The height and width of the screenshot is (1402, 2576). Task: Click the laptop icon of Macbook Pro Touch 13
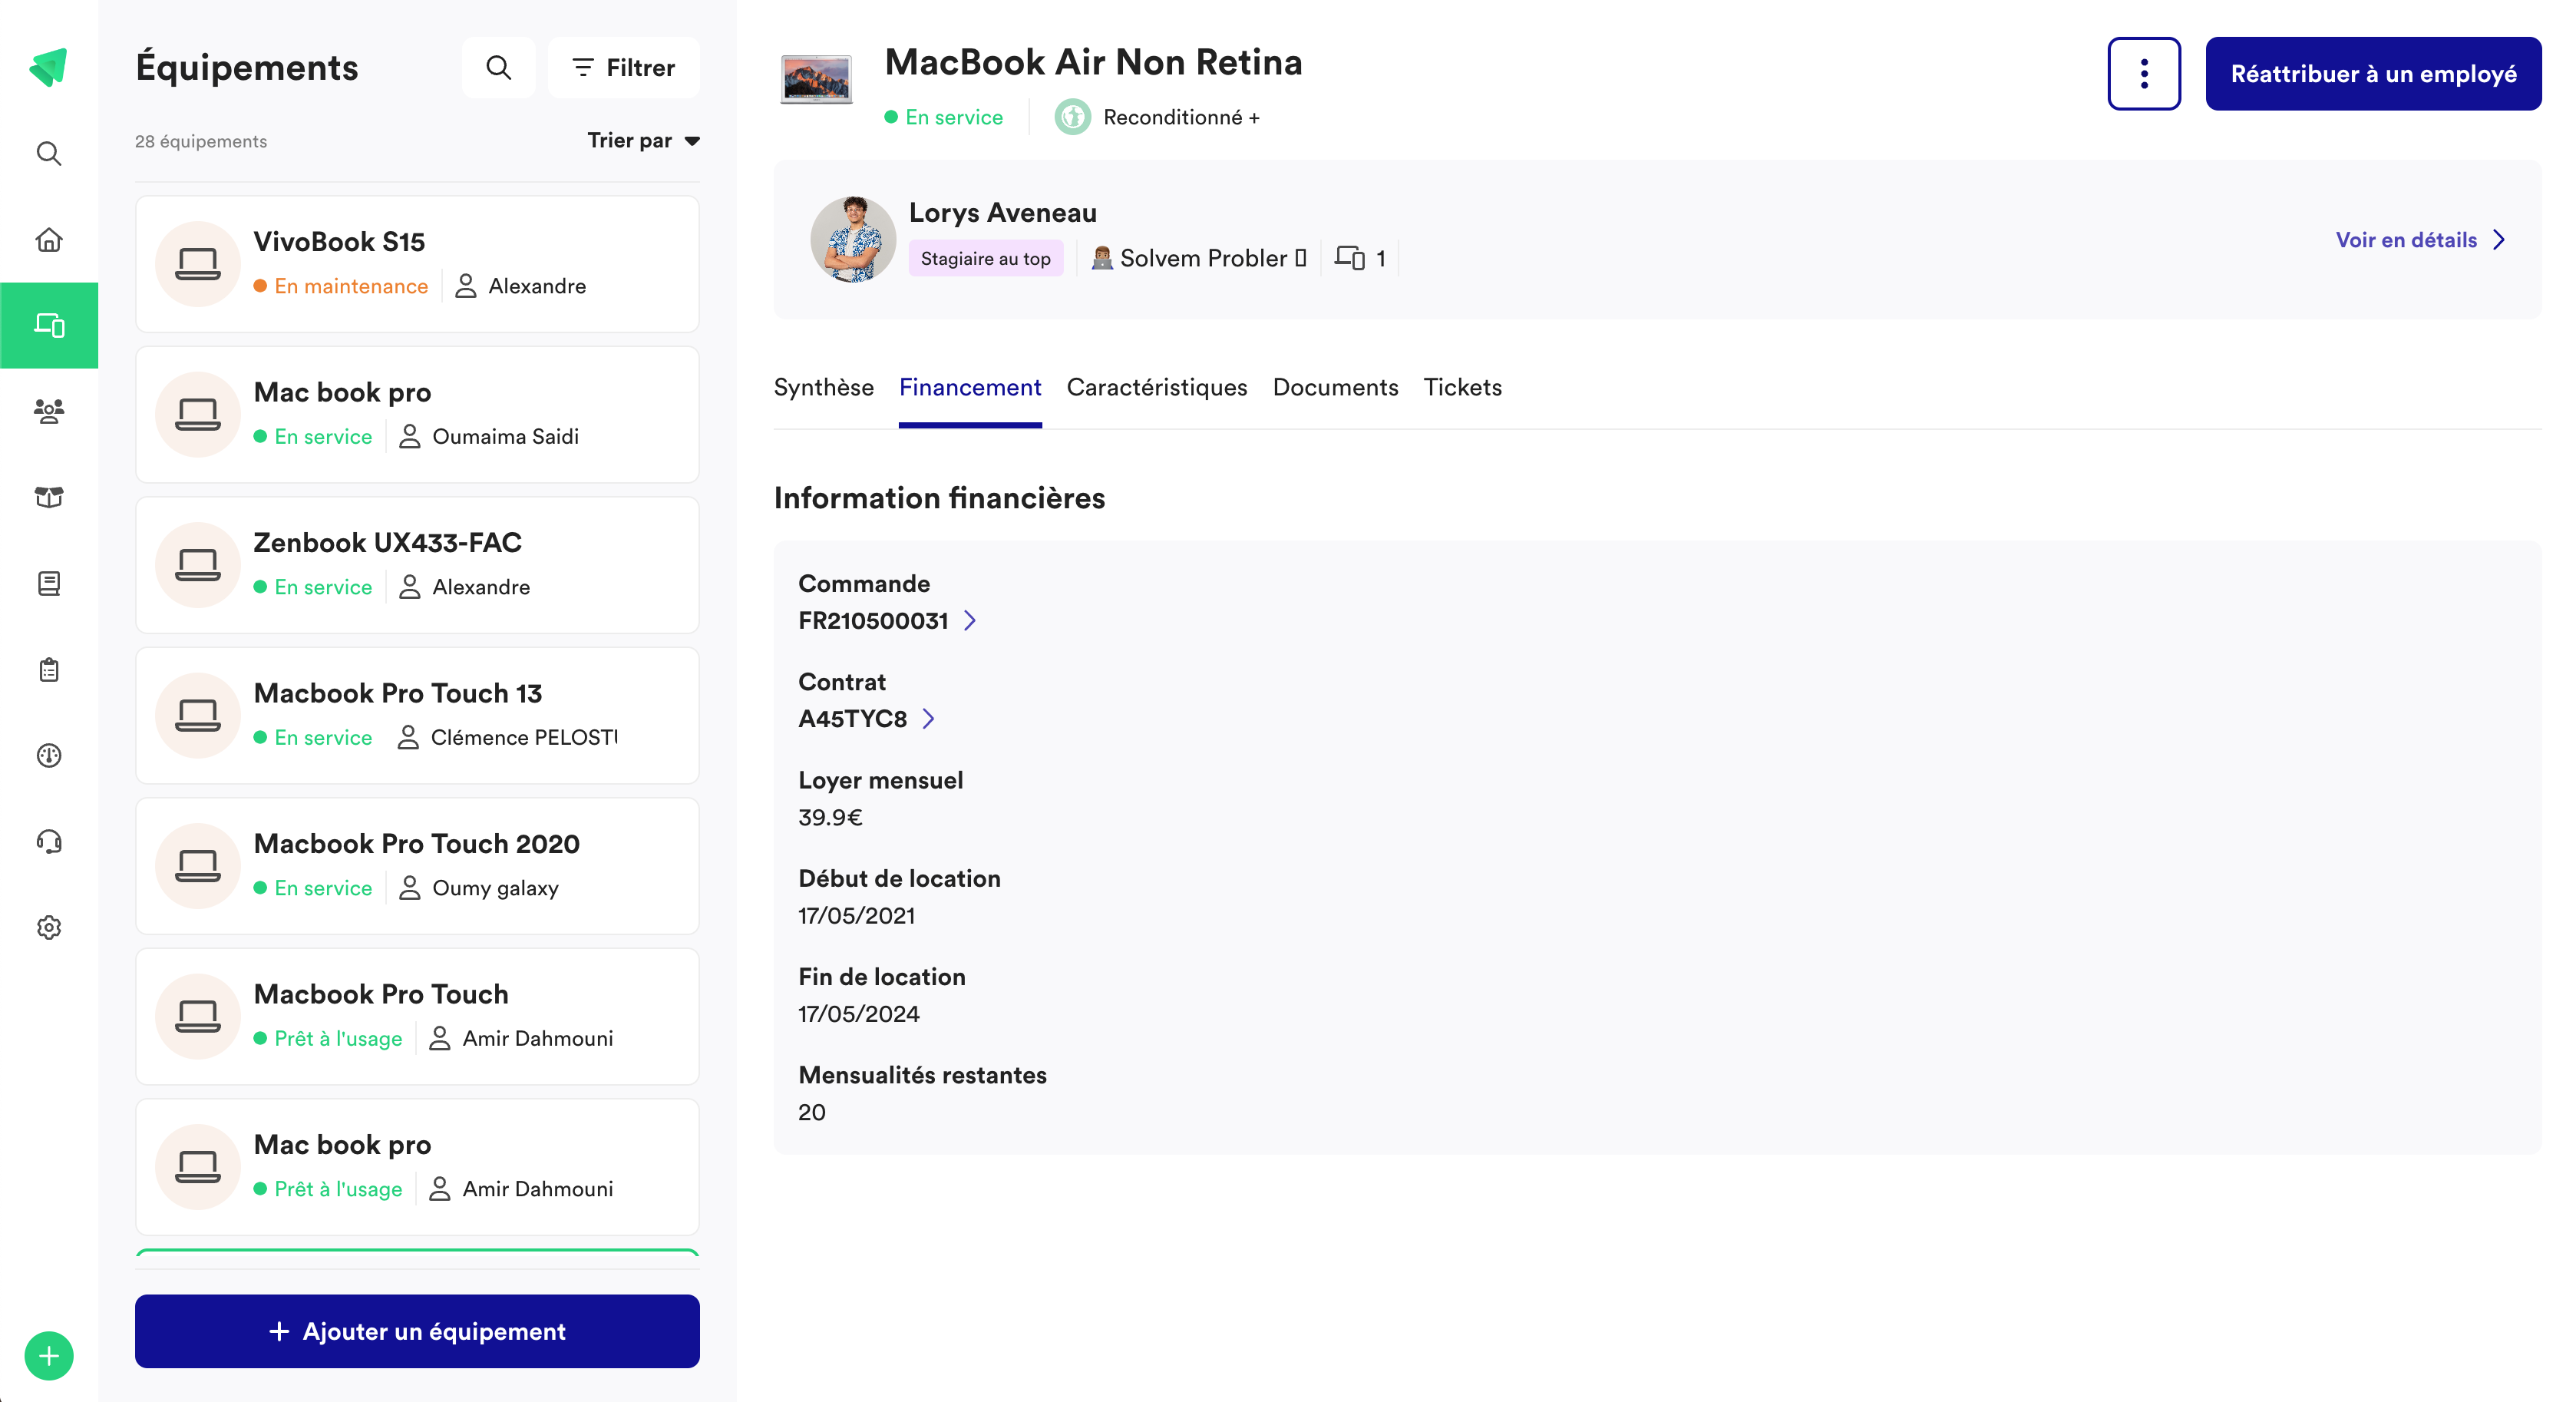[x=197, y=715]
